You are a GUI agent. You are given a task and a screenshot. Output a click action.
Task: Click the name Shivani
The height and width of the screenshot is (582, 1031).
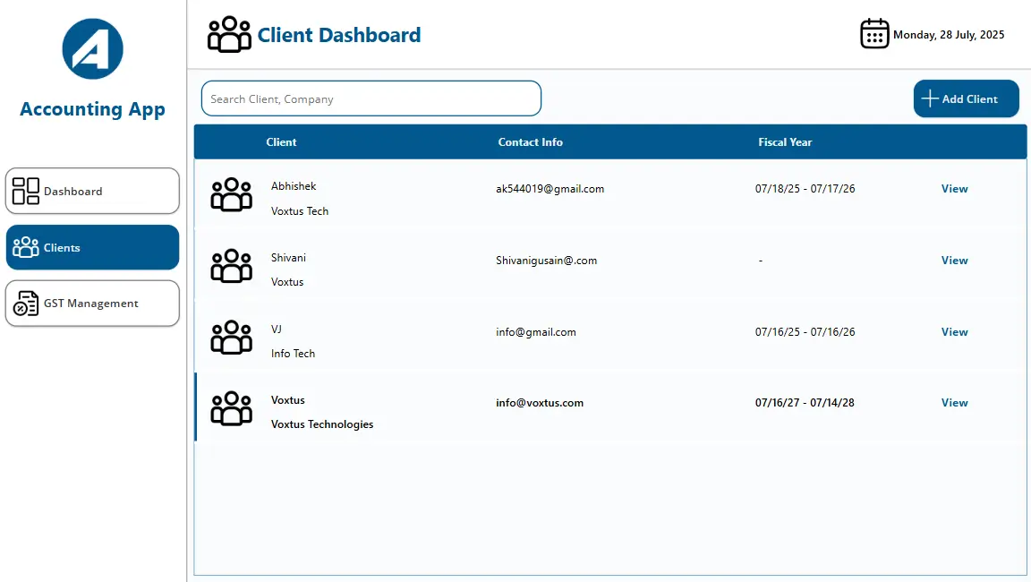tap(288, 258)
